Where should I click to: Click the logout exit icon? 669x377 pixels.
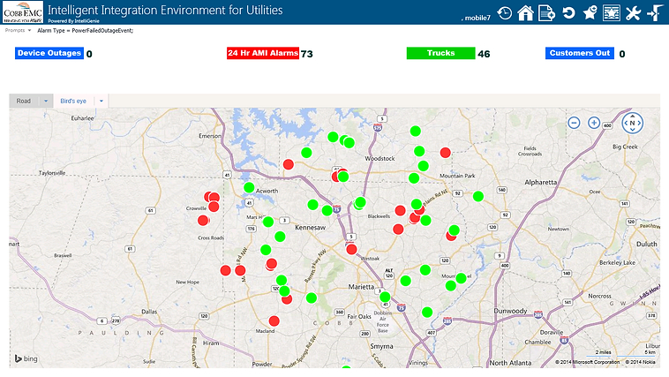[654, 12]
